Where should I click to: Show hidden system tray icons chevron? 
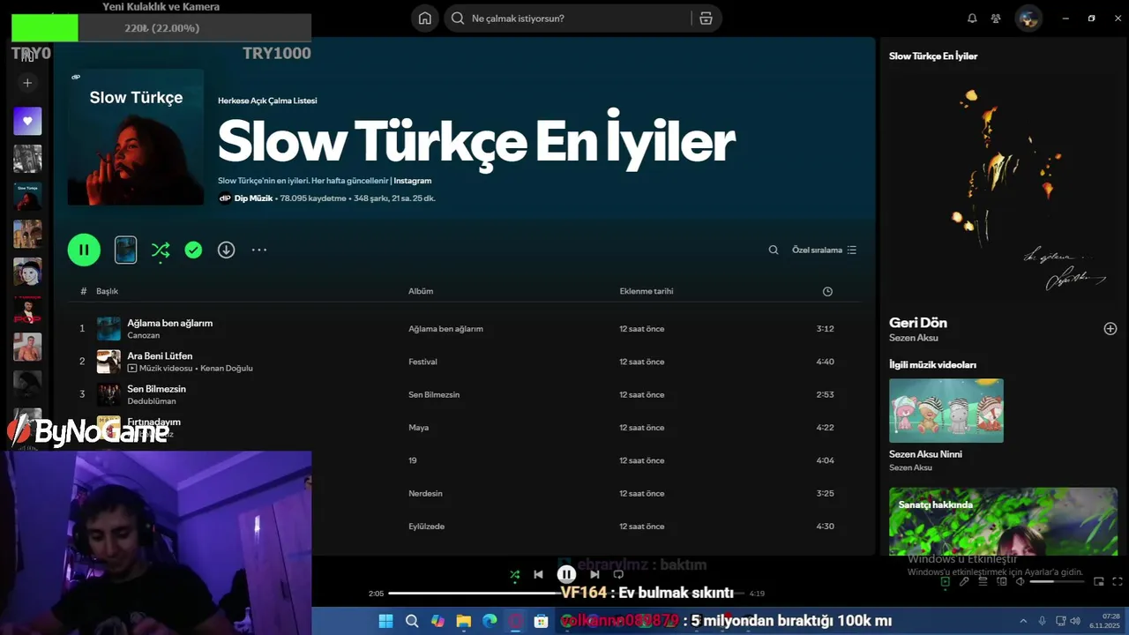coord(1023,621)
